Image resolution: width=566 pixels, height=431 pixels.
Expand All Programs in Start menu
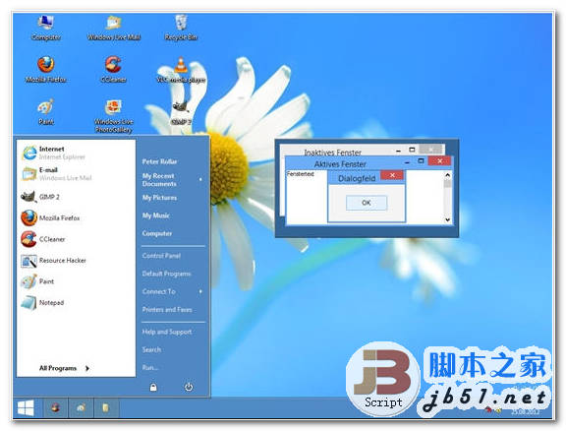point(64,368)
